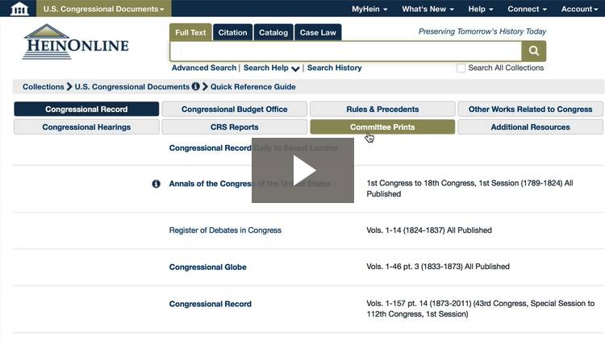Click Advanced Search link
The height and width of the screenshot is (340, 605).
tap(204, 68)
